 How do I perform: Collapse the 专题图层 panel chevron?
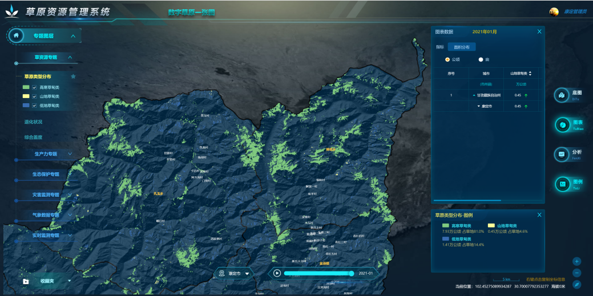click(x=73, y=37)
